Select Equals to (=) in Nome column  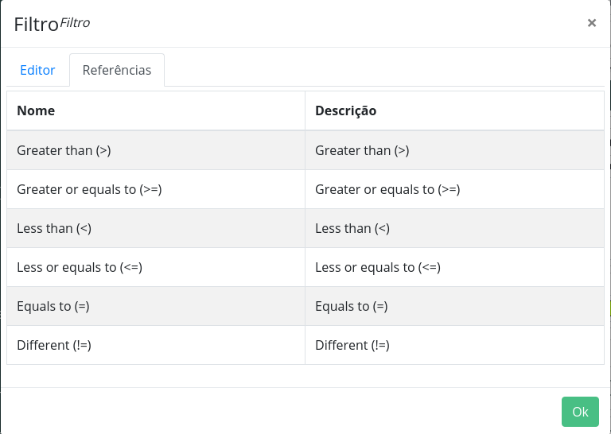pos(156,306)
